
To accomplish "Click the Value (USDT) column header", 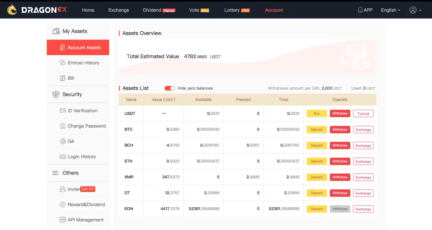I will coord(163,99).
